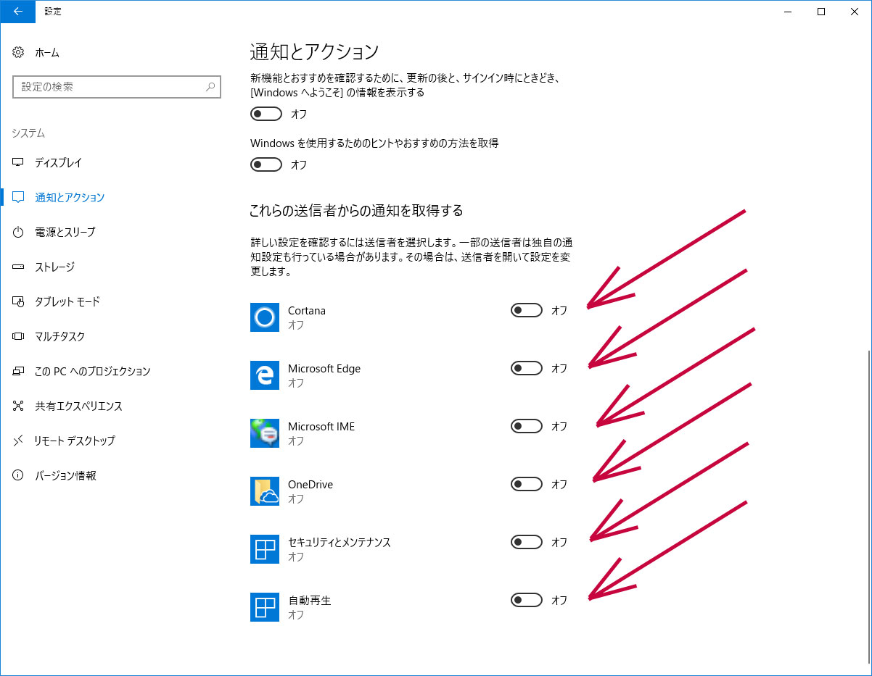The image size is (872, 676).
Task: Click the Cortana app icon
Action: click(x=265, y=317)
